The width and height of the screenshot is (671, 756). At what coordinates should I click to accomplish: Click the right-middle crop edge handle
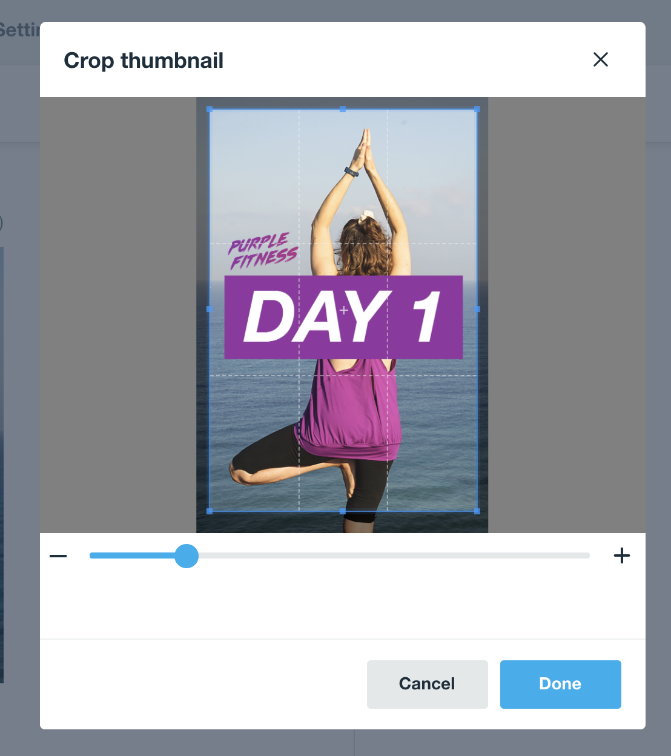(x=477, y=309)
